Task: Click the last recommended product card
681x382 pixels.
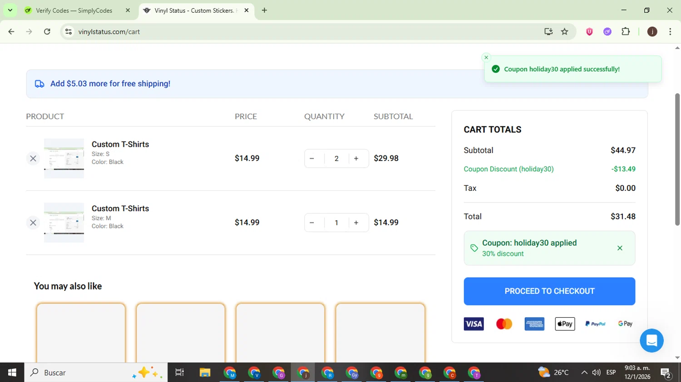Action: pyautogui.click(x=380, y=333)
